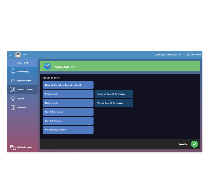The image size is (209, 171).
Task: Choose Erbjuda färre knappar
Action: click(68, 112)
